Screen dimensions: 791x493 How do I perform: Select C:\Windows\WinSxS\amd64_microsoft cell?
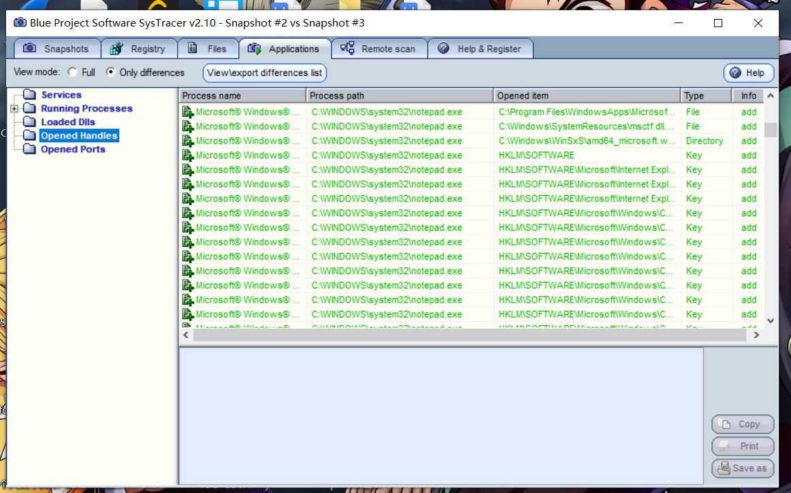(587, 141)
